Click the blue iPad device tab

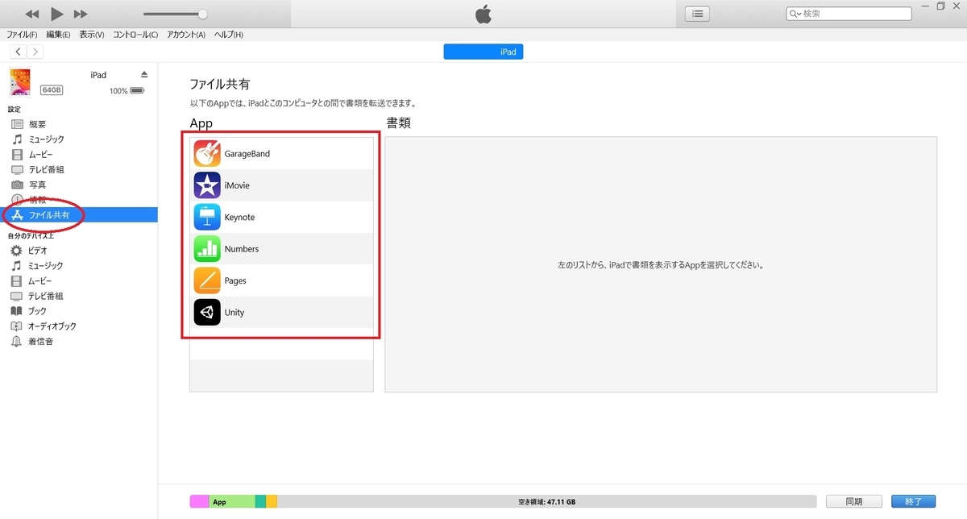[483, 52]
